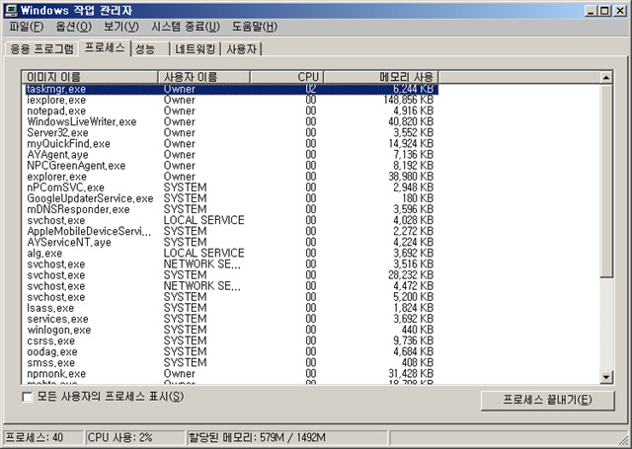The height and width of the screenshot is (449, 632).
Task: Switch to the 사용자 tab
Action: pos(241,49)
